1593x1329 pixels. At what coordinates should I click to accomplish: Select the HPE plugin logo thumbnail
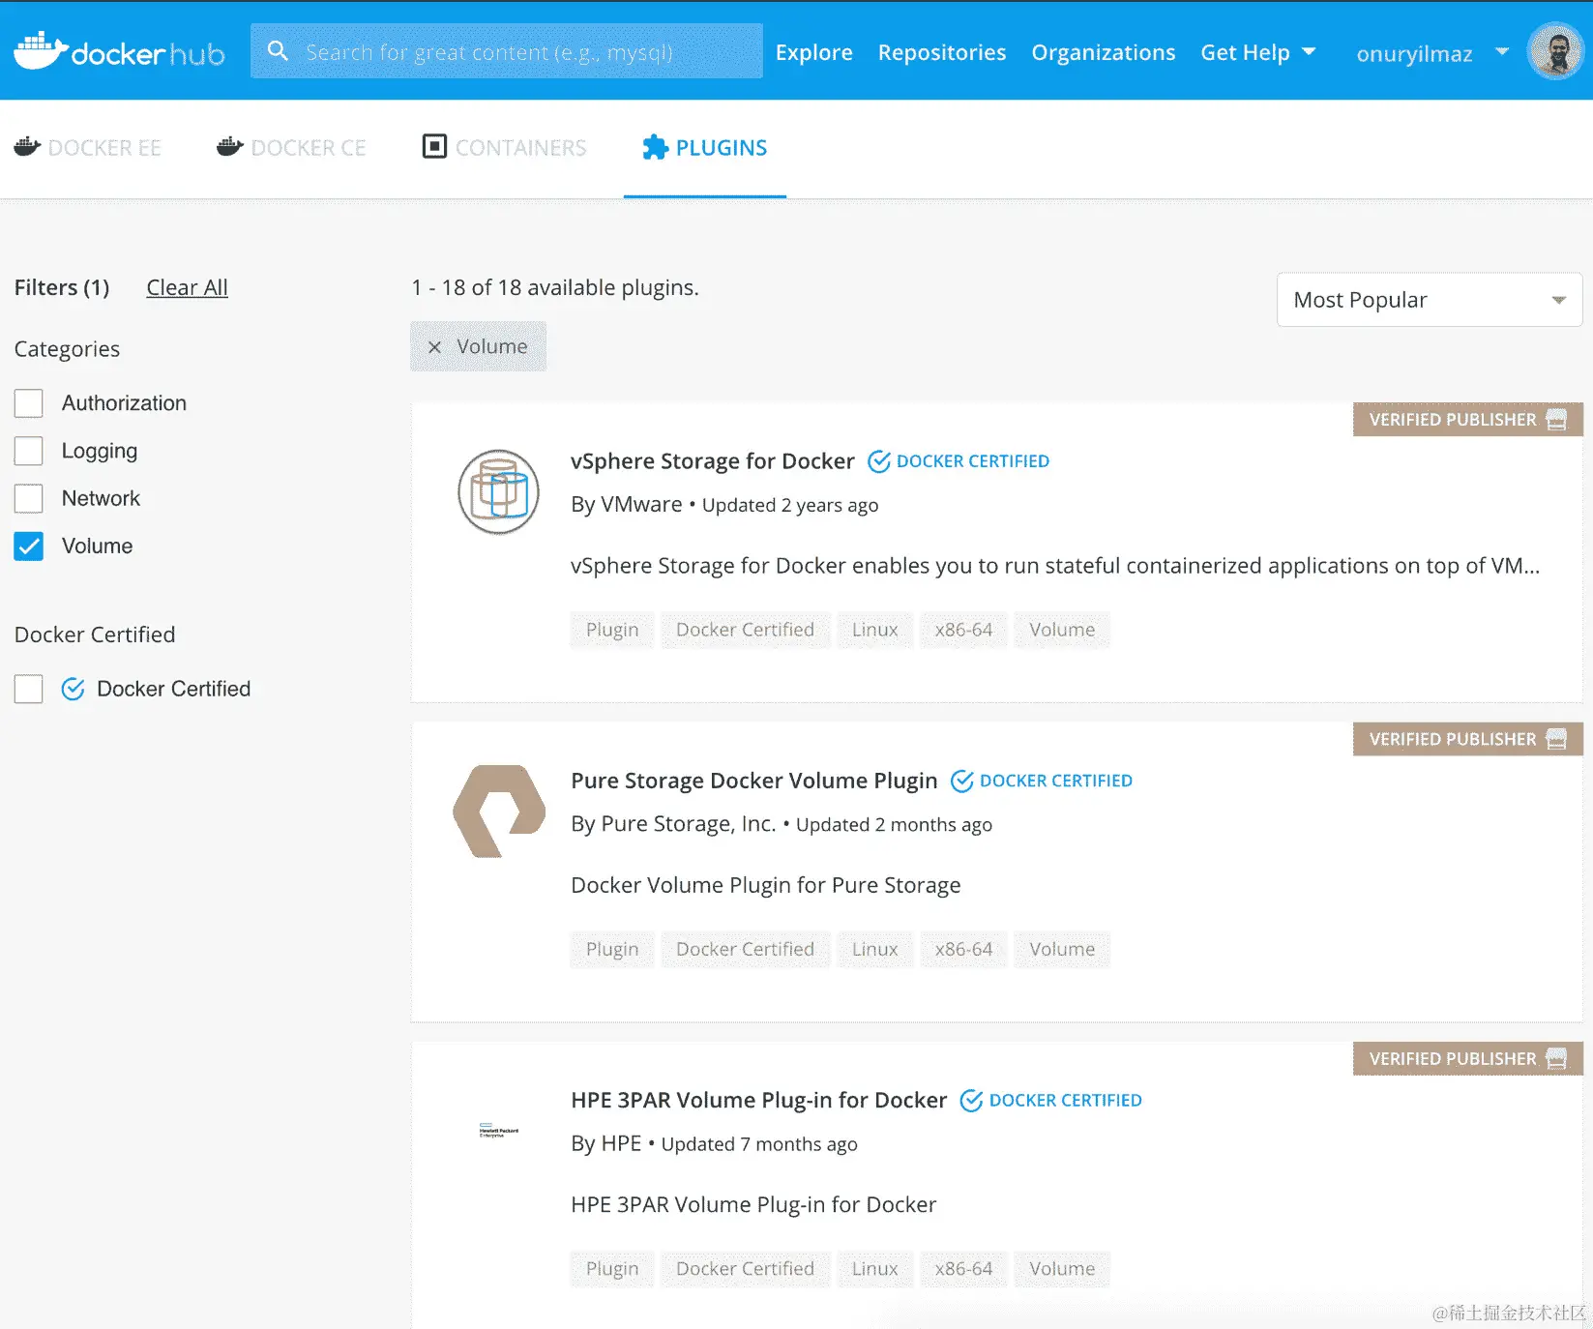(497, 1130)
